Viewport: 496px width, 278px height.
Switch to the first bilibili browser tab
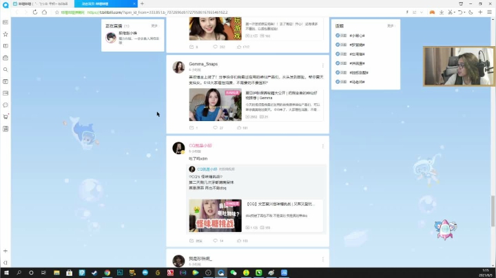tap(43, 4)
